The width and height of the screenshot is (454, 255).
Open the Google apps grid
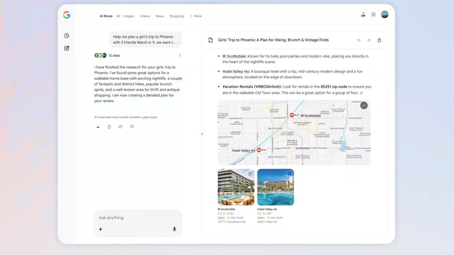point(373,14)
